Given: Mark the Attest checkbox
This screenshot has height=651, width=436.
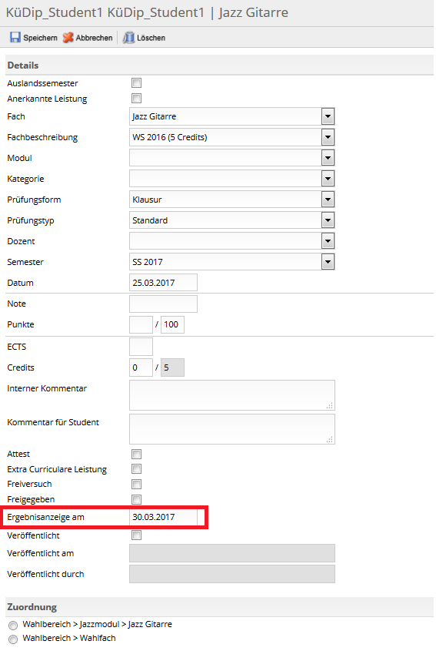Looking at the screenshot, I should pos(136,454).
